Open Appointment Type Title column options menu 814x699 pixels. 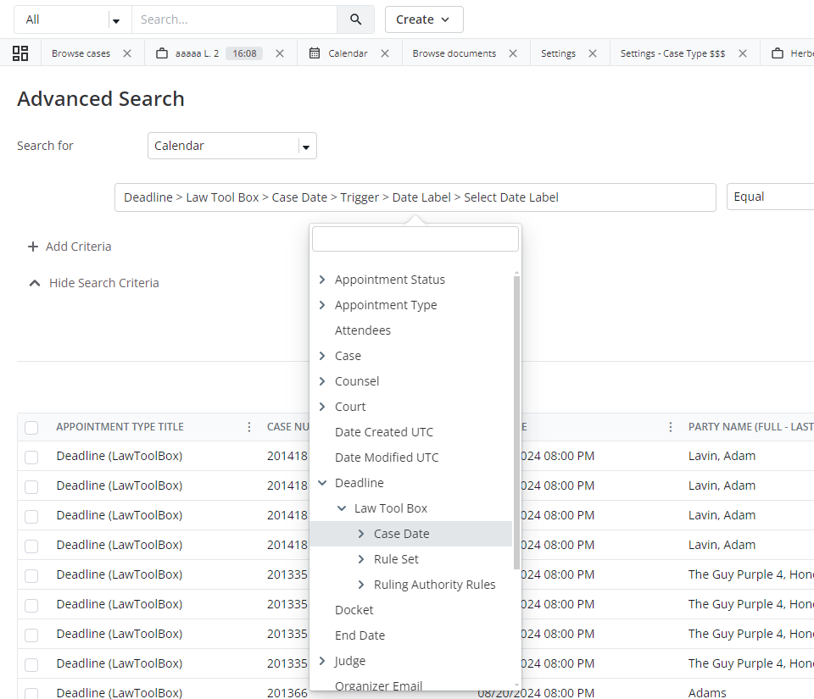[249, 427]
